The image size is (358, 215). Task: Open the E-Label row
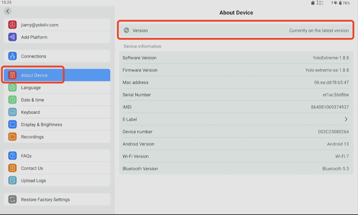(236, 119)
